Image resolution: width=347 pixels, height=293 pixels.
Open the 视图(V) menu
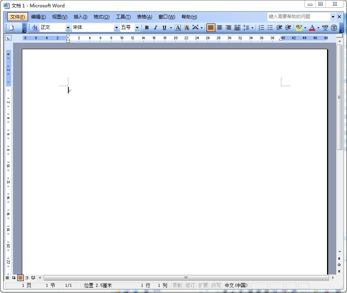[x=59, y=17]
